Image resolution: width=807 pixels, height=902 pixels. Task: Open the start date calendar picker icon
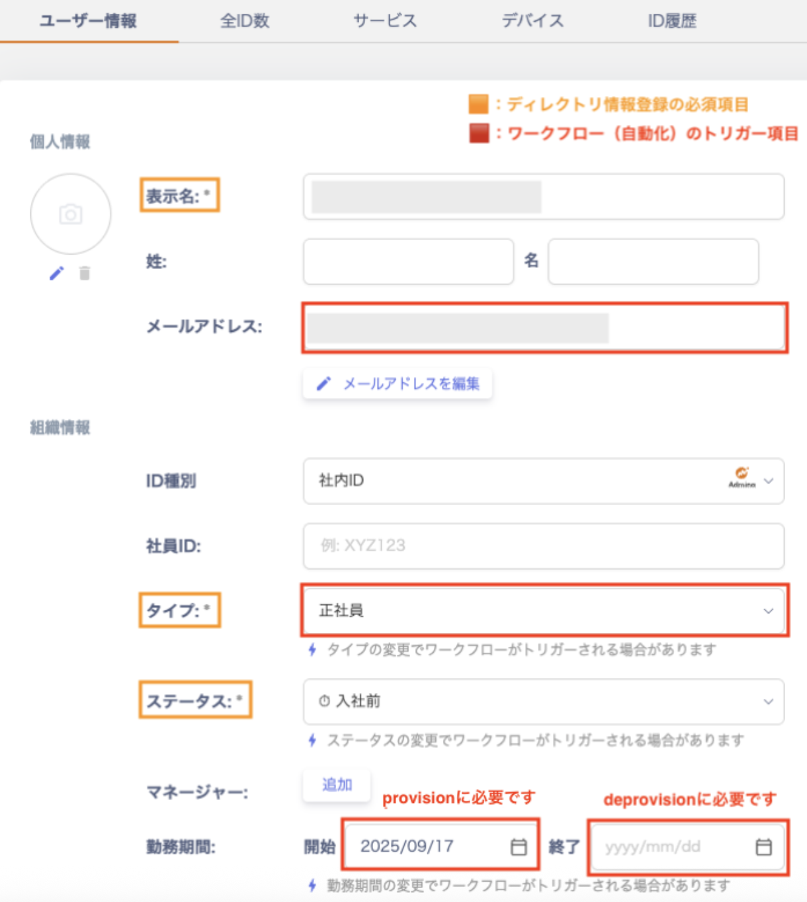pos(519,846)
